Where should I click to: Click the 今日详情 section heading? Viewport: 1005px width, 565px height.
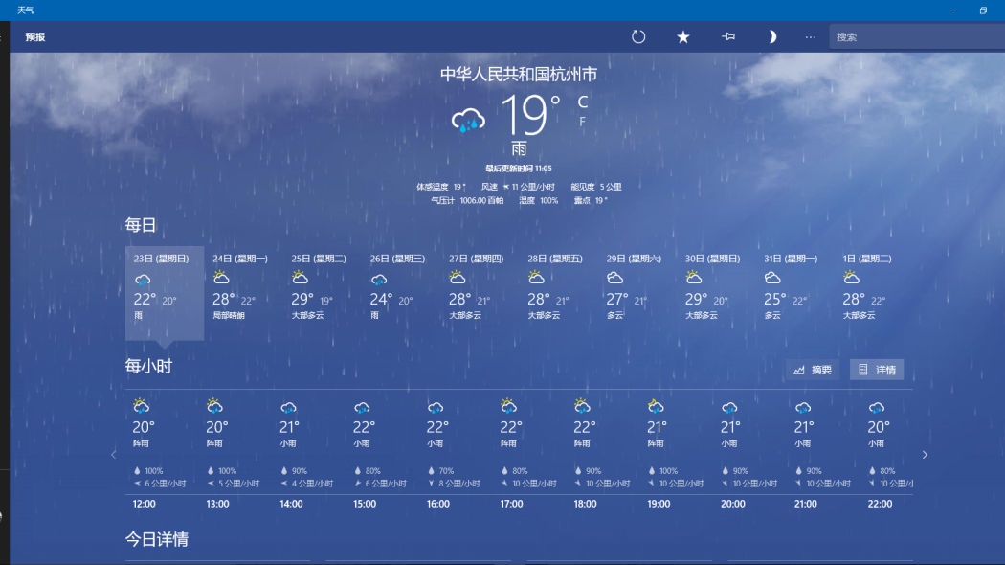click(156, 539)
